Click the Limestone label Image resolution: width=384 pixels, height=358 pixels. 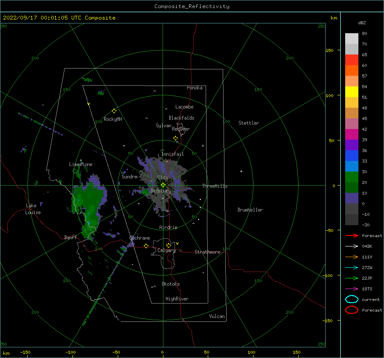pos(81,164)
